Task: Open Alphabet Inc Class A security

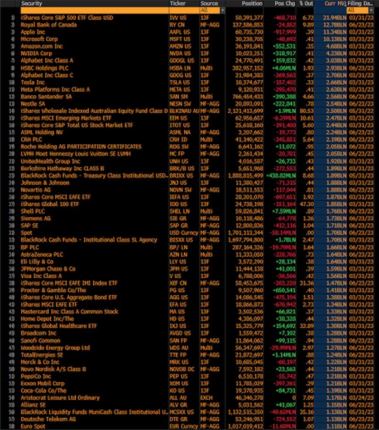Action: point(47,61)
